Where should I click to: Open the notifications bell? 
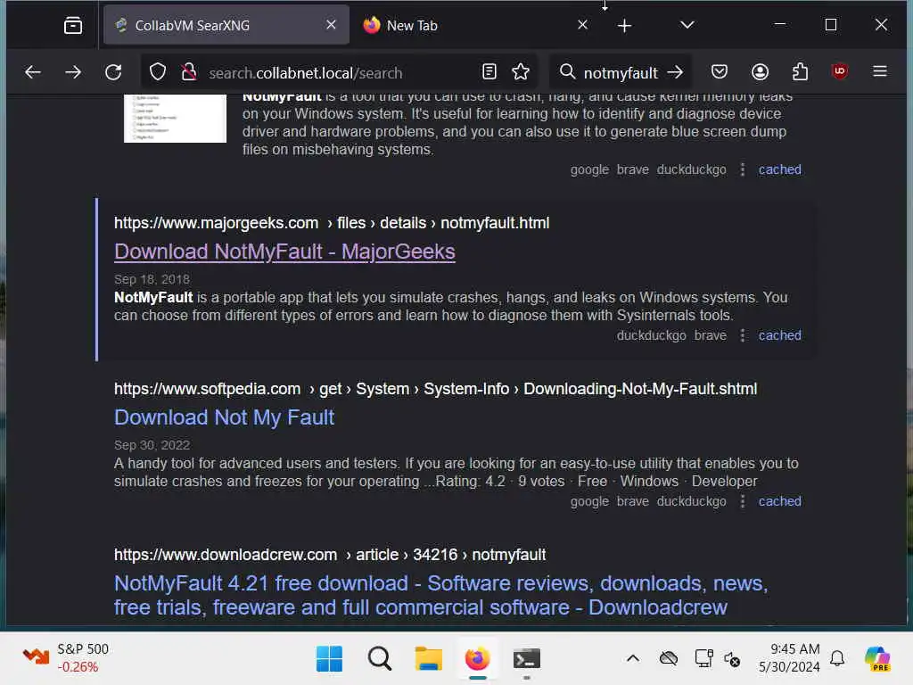coord(837,659)
